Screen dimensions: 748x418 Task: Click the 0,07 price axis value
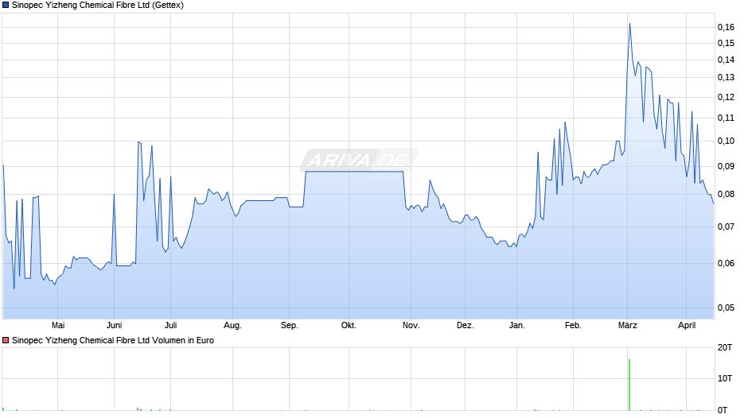[726, 226]
